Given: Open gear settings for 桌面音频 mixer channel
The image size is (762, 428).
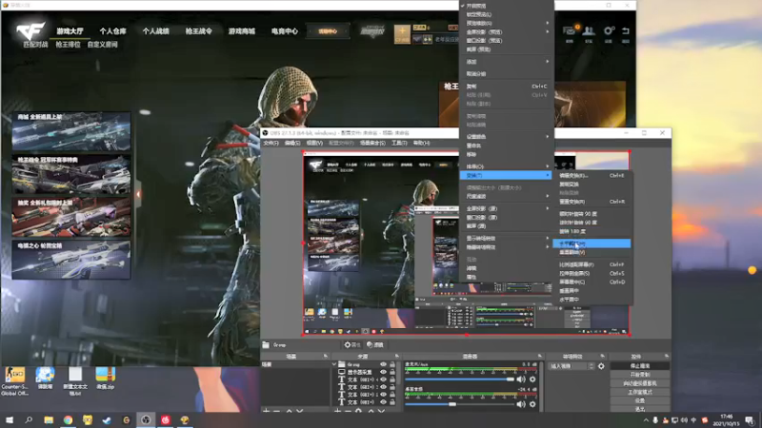Looking at the screenshot, I should coord(532,403).
